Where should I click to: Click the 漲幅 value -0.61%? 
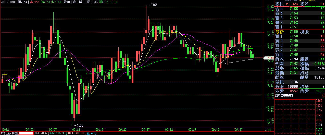pos(319,64)
